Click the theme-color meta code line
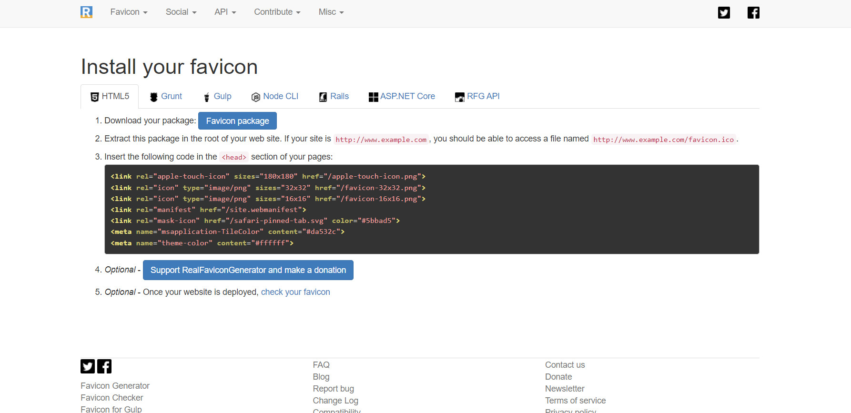This screenshot has height=413, width=851. pyautogui.click(x=202, y=243)
